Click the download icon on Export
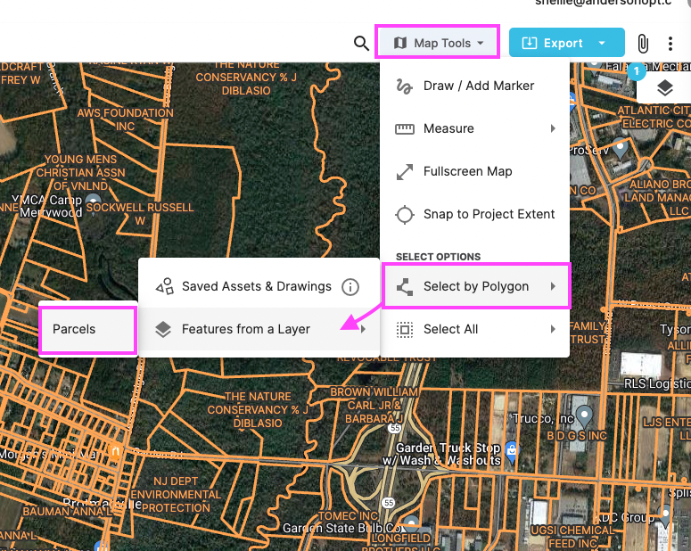 529,43
